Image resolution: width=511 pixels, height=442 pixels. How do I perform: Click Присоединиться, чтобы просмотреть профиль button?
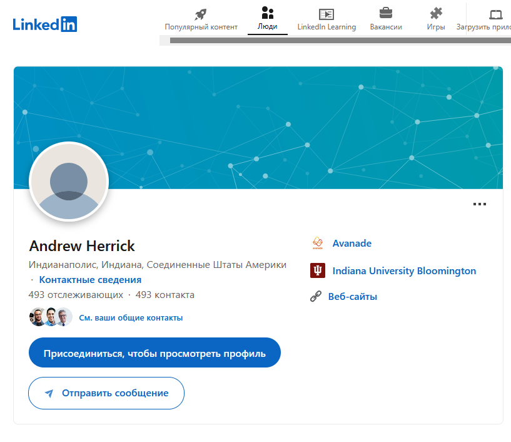(154, 353)
